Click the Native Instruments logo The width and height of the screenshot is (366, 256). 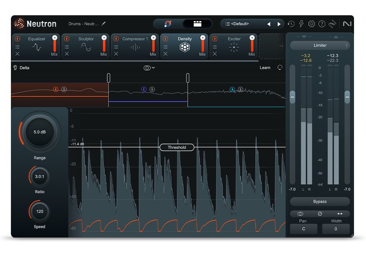coord(347,24)
